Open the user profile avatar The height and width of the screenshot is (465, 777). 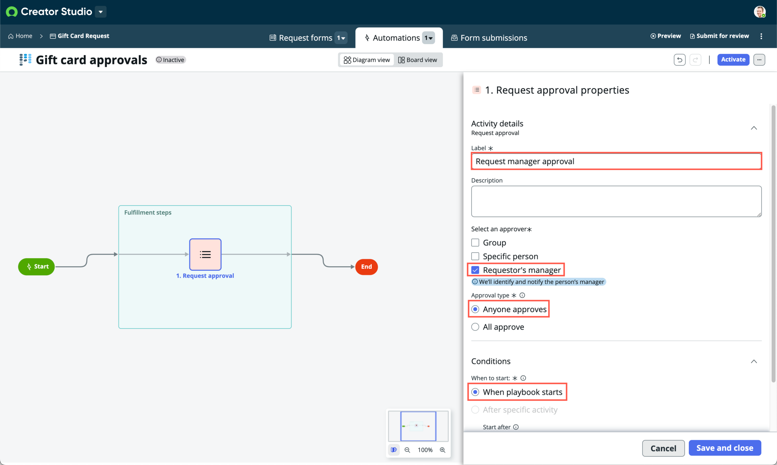(760, 12)
